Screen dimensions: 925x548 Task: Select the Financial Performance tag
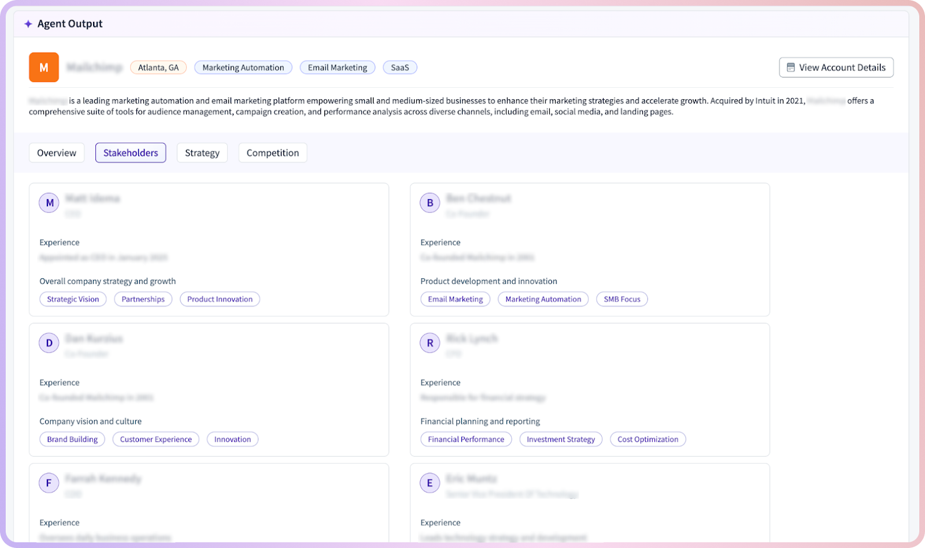pos(466,439)
